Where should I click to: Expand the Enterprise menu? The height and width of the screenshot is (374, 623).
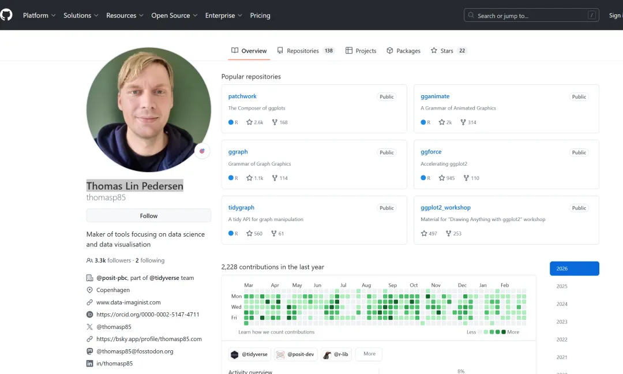(x=223, y=15)
